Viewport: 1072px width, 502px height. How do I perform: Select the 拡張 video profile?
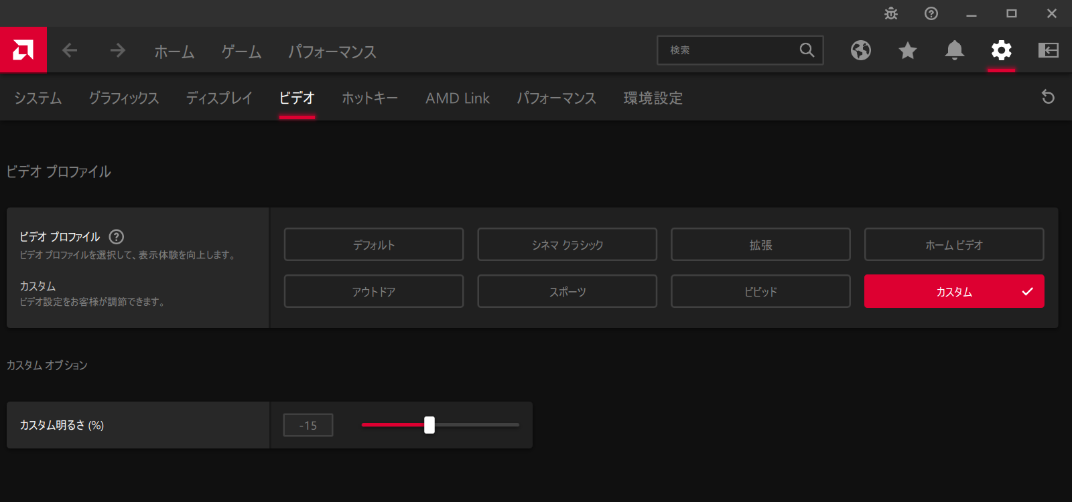760,244
